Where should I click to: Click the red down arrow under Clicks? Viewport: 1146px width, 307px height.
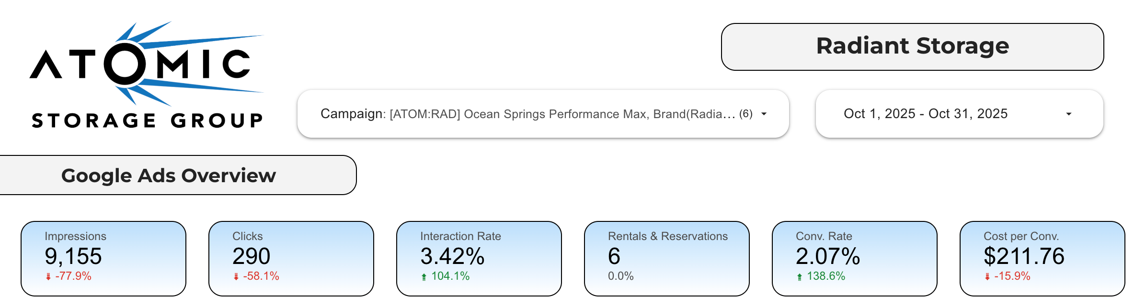[x=236, y=276]
